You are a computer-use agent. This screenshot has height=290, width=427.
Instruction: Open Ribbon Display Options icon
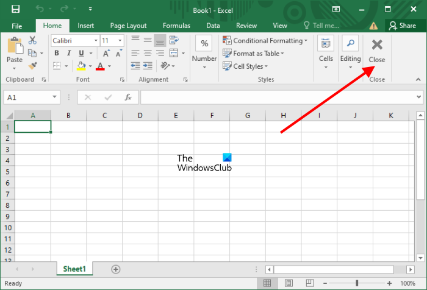(336, 9)
